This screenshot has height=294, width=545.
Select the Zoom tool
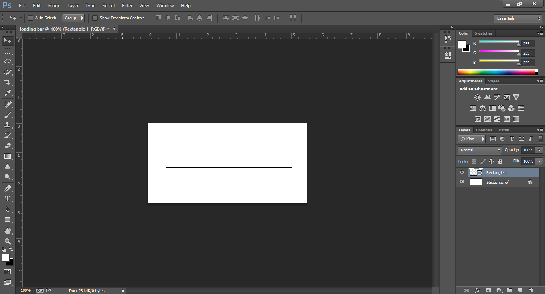coord(7,241)
